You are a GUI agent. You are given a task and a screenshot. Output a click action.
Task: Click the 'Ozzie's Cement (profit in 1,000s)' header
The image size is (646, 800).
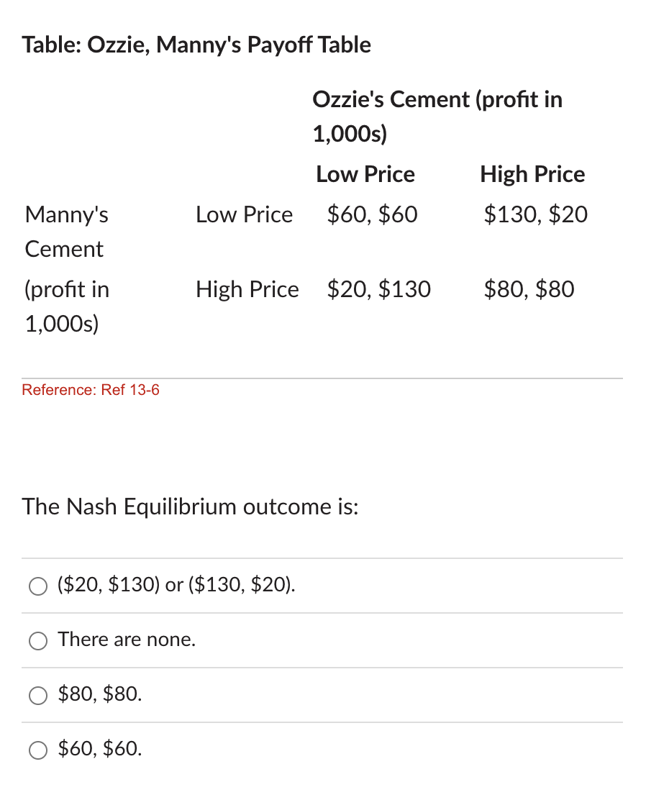437,116
